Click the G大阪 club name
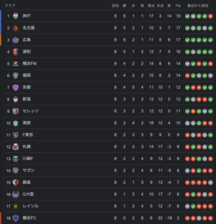The height and width of the screenshot is (224, 216). pyautogui.click(x=28, y=194)
